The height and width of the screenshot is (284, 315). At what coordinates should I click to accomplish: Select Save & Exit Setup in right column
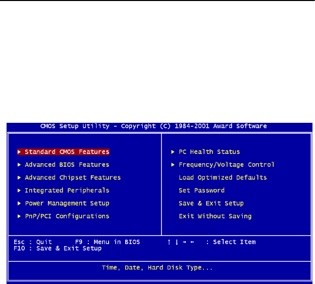(211, 203)
